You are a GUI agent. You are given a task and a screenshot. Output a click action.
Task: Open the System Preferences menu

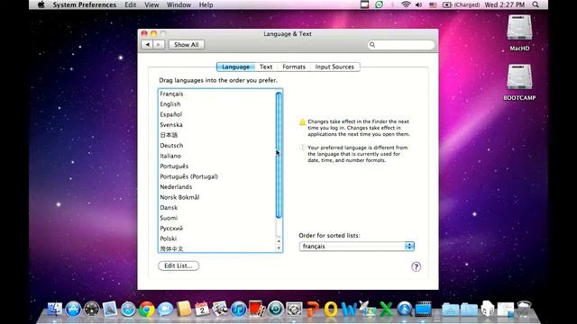pyautogui.click(x=84, y=4)
